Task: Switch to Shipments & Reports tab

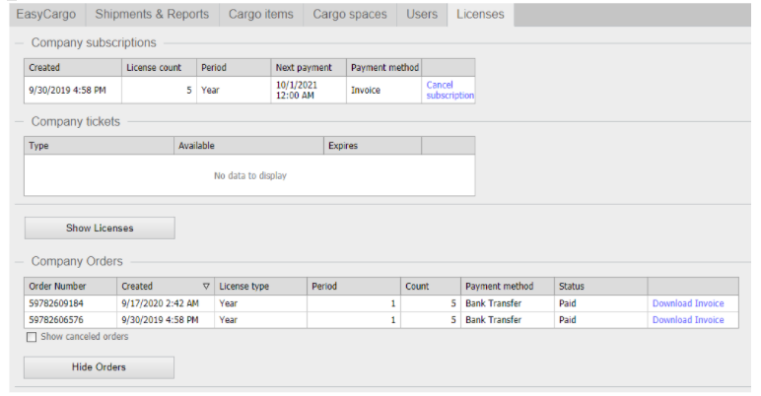Action: tap(151, 14)
